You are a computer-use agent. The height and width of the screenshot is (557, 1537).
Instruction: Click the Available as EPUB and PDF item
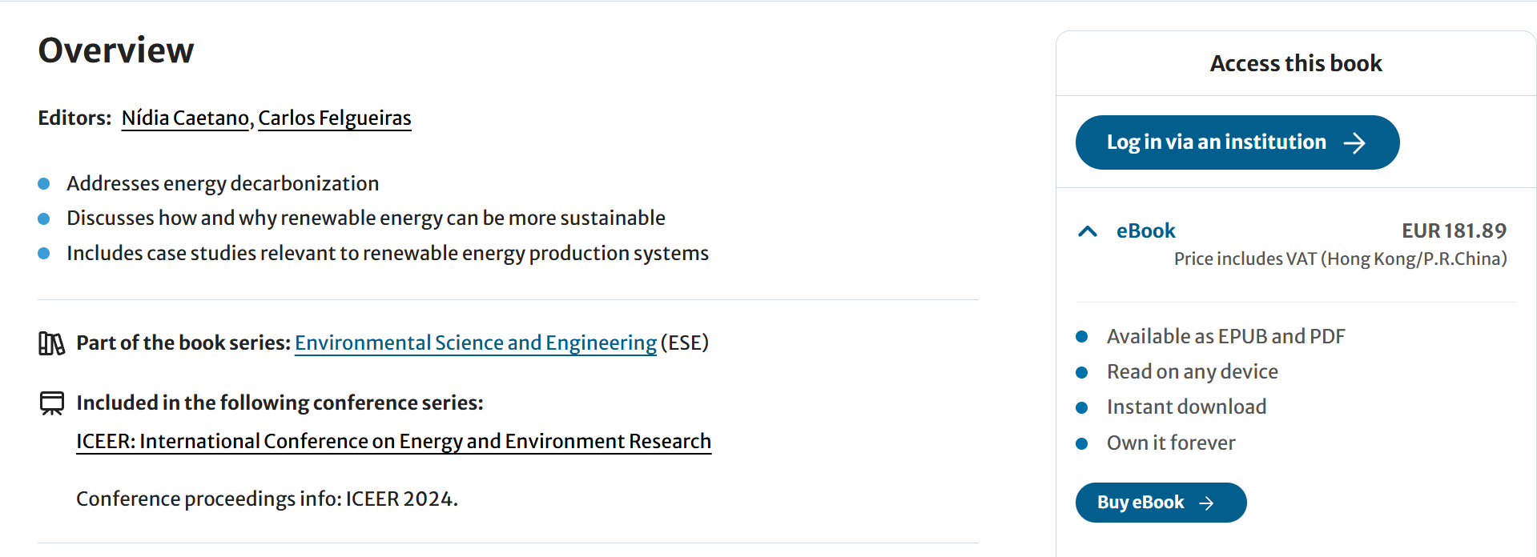click(1225, 337)
